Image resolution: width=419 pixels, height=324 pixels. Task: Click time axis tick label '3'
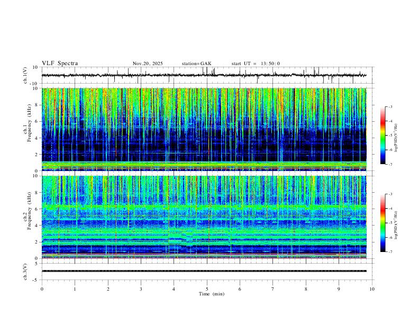(x=141, y=289)
